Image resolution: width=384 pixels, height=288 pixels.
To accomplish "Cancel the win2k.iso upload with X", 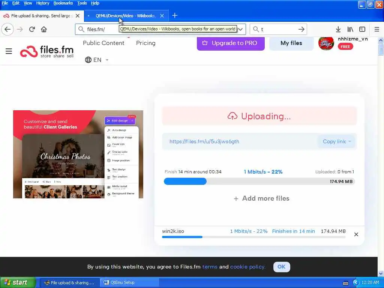I will click(356, 234).
